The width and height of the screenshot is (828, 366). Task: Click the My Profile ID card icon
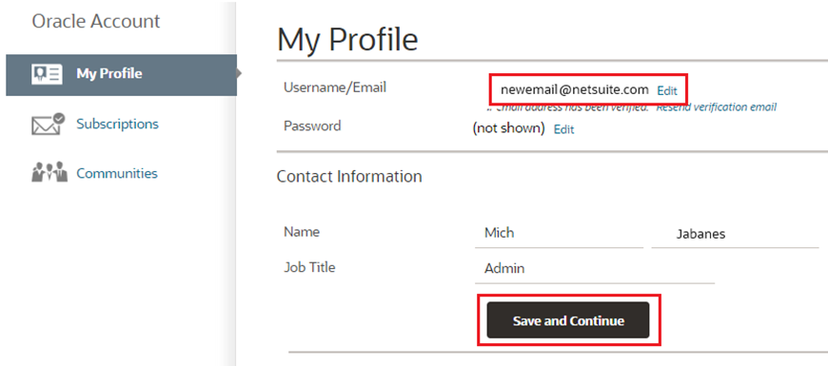coord(47,74)
